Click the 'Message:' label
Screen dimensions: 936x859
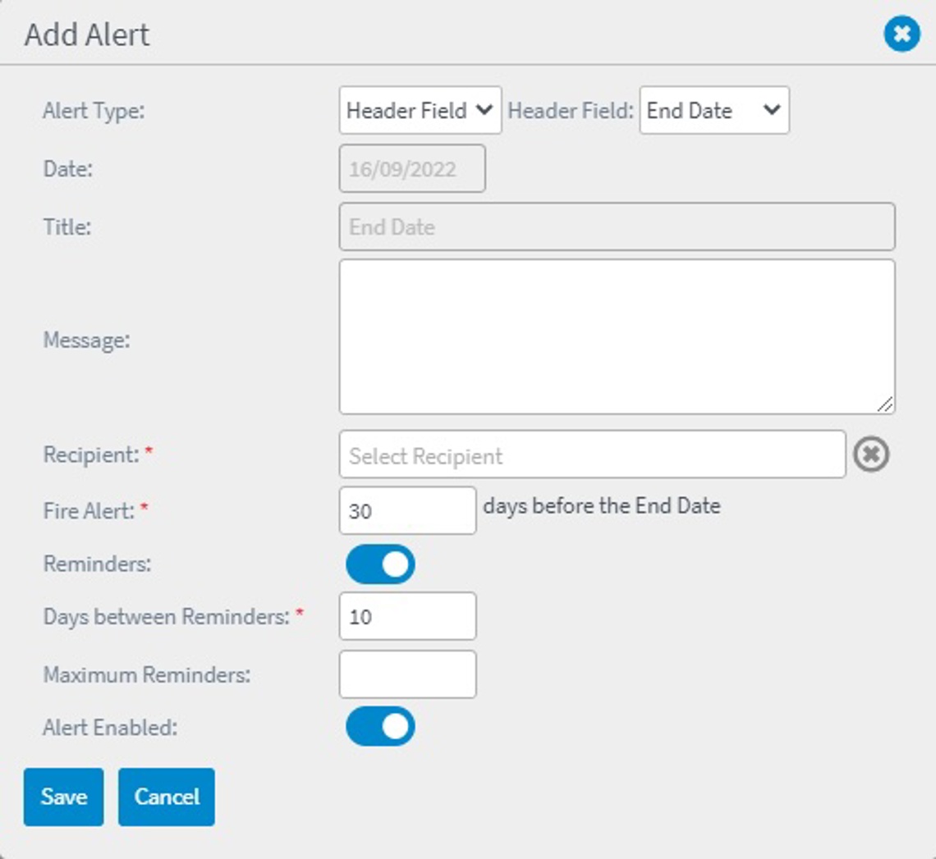[x=86, y=340]
